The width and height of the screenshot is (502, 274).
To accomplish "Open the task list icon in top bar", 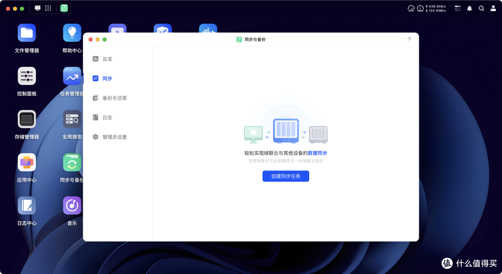I will 458,8.
